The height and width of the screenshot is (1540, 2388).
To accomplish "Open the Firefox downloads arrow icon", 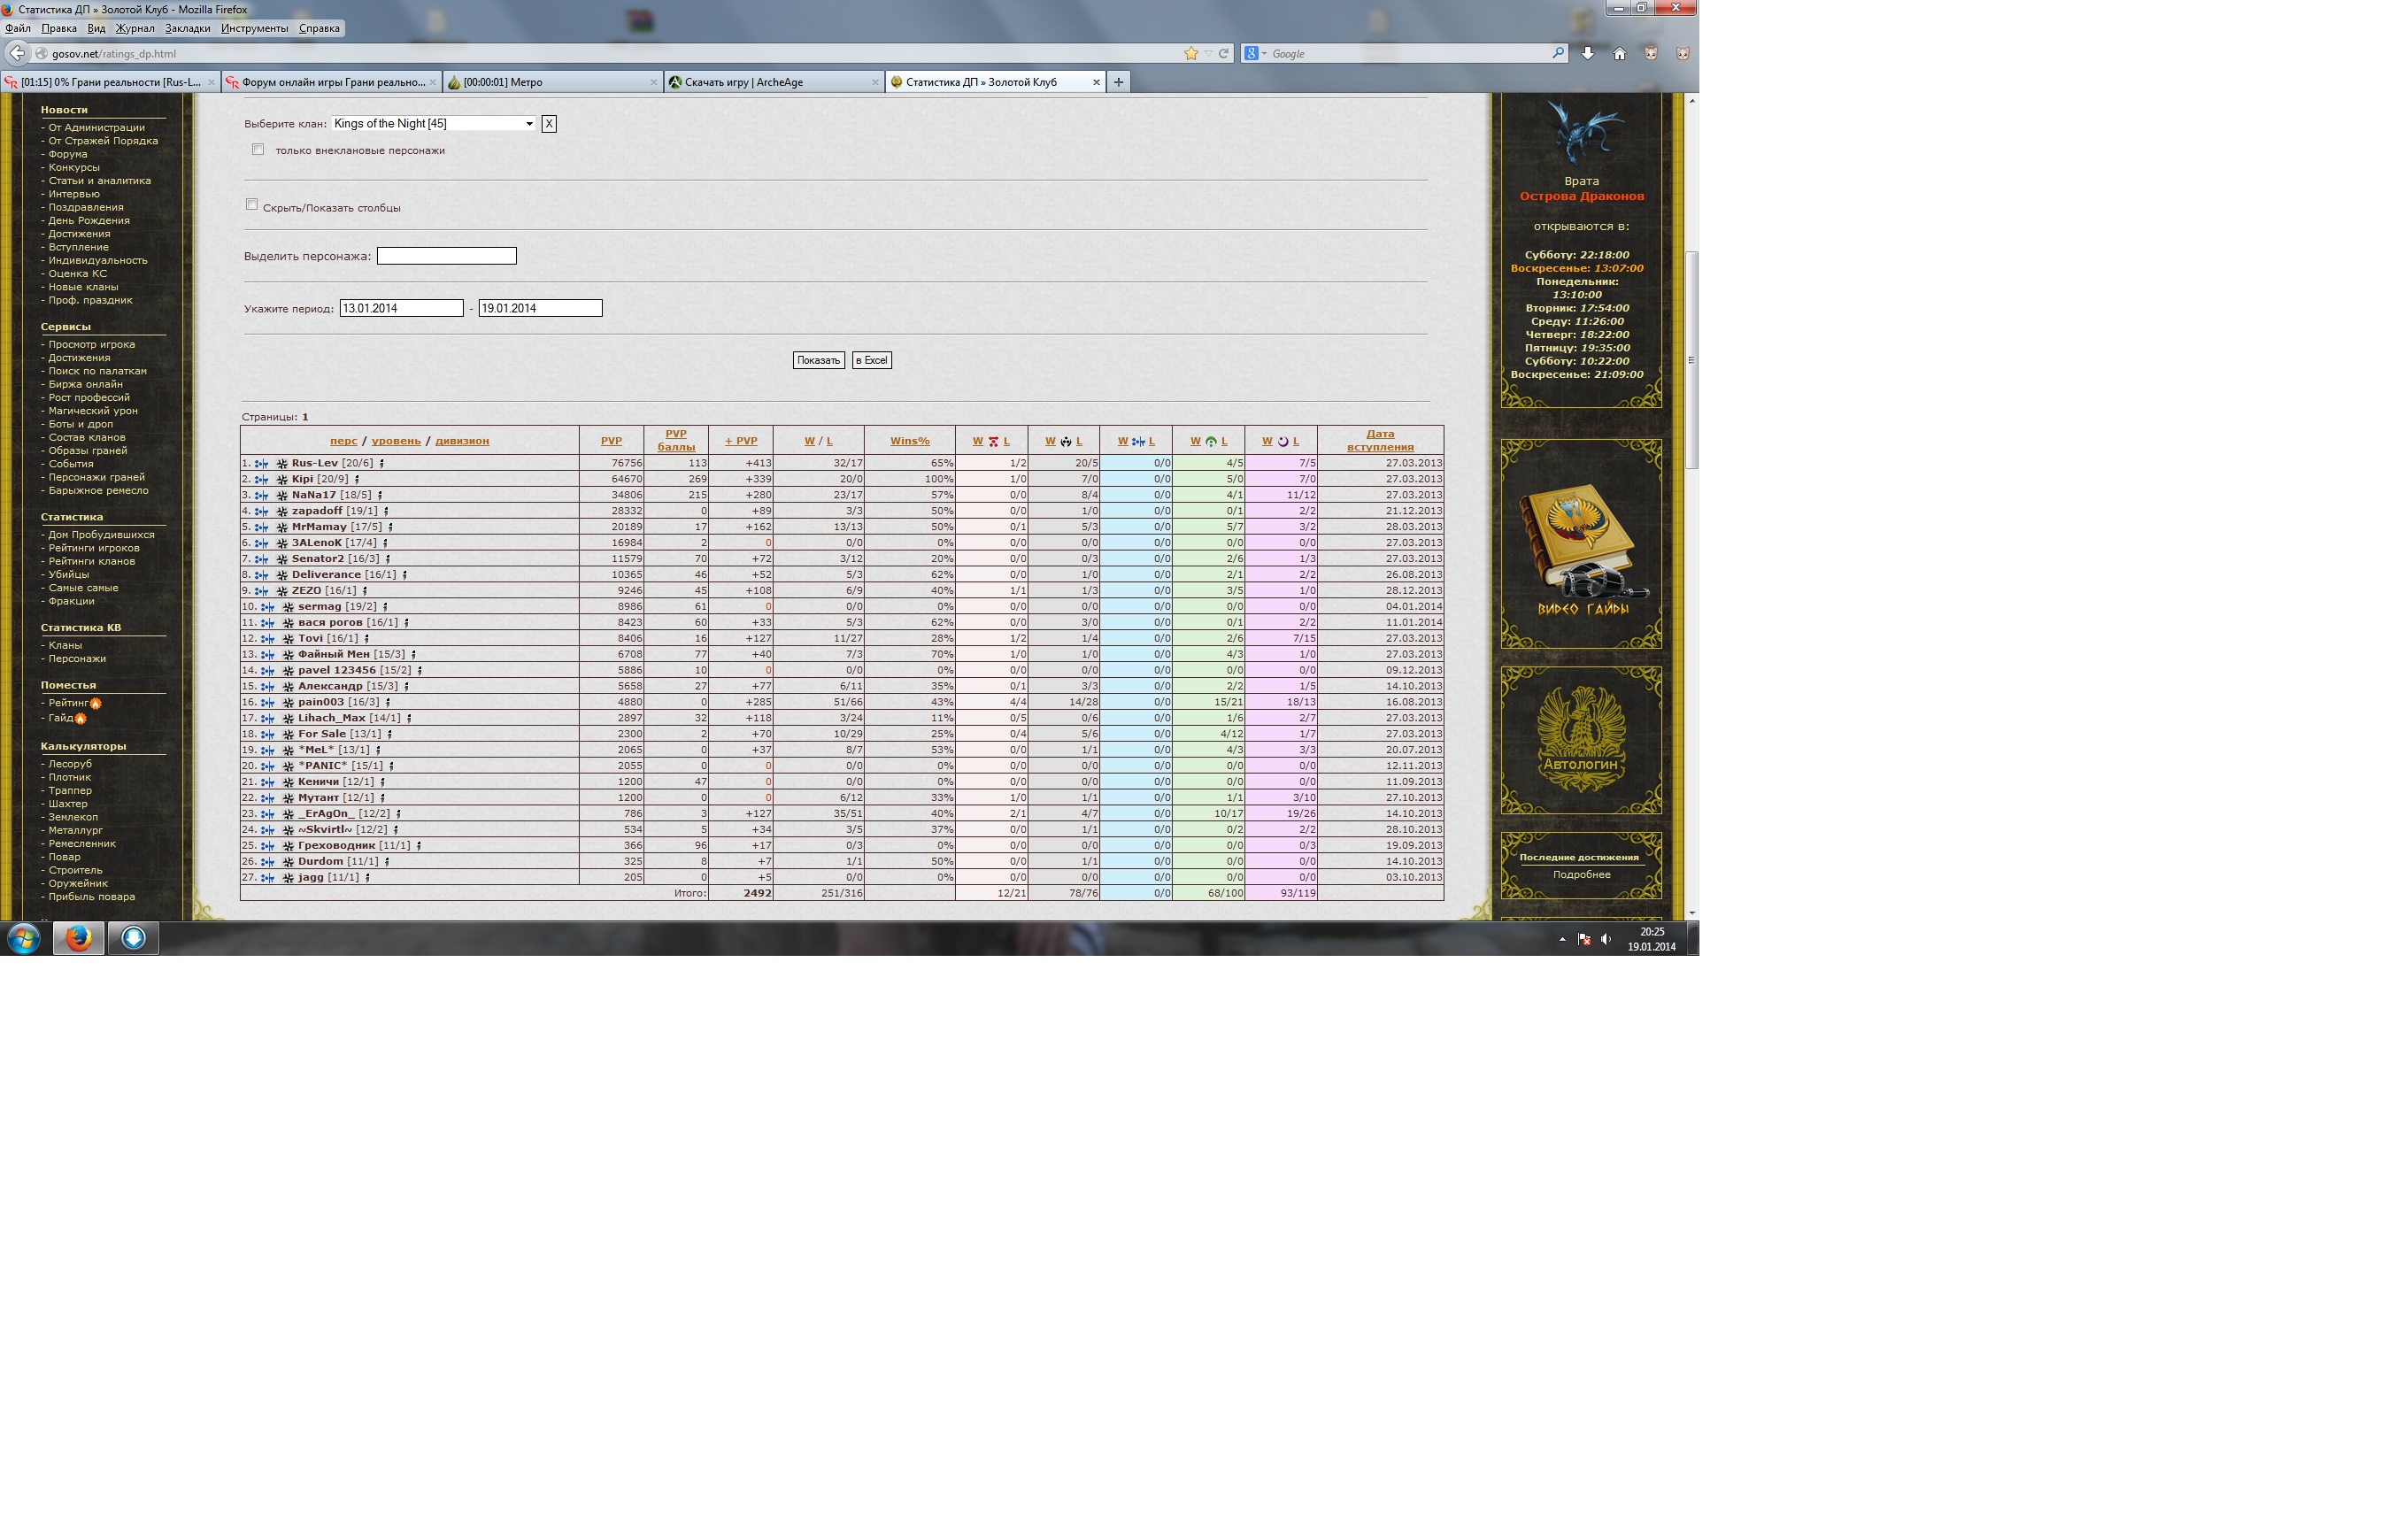I will coord(1587,54).
